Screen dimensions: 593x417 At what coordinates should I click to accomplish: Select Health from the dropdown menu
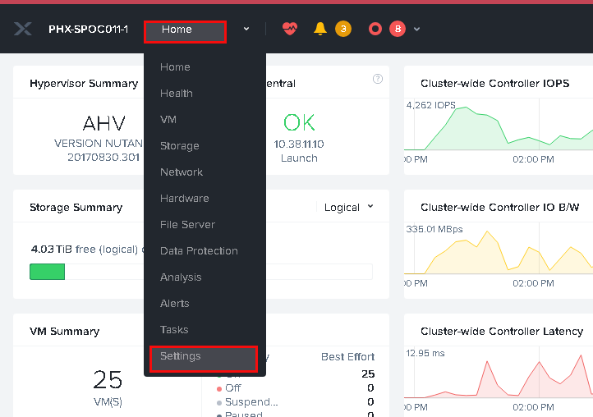[x=177, y=94]
